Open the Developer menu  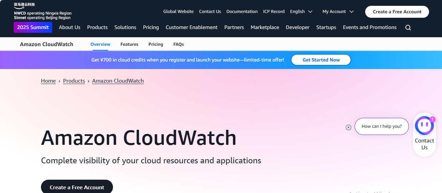tap(298, 27)
